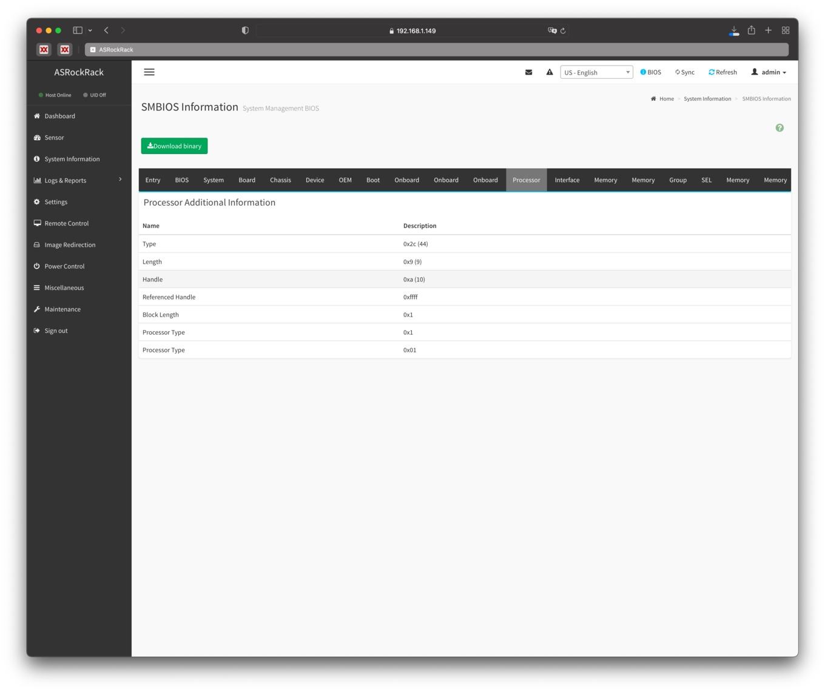The image size is (825, 692).
Task: Switch to the Interface tab
Action: 567,180
